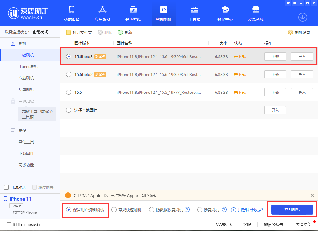
Task: Dismiss the Apple ID warning message
Action: click(x=312, y=195)
